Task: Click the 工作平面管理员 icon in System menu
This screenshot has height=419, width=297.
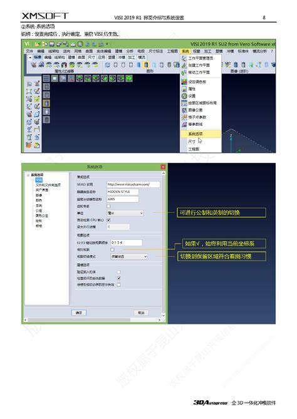Action: (x=184, y=58)
